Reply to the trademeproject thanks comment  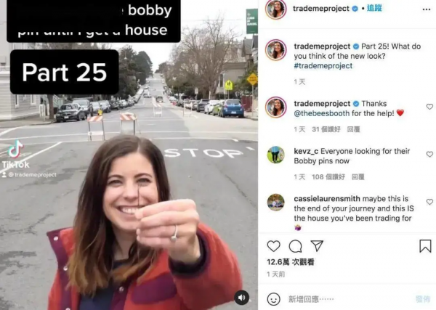tap(353, 129)
